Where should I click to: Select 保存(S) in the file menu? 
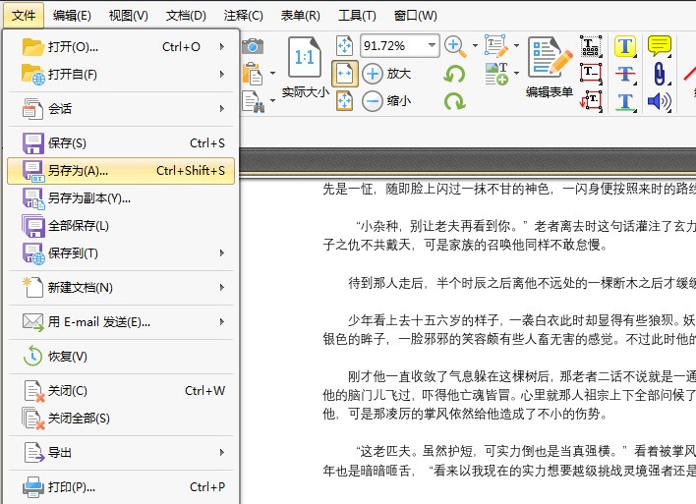click(121, 143)
